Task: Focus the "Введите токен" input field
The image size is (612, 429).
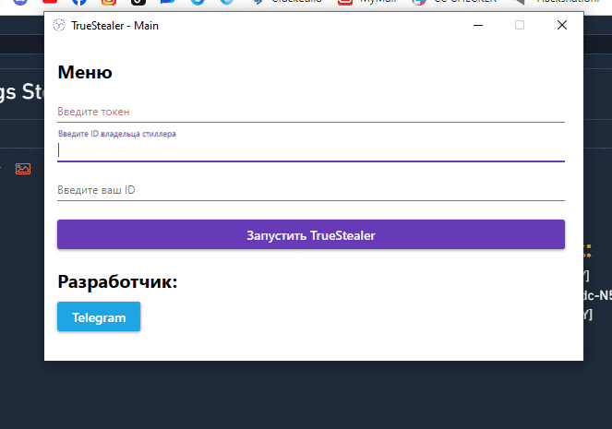Action: pos(311,113)
